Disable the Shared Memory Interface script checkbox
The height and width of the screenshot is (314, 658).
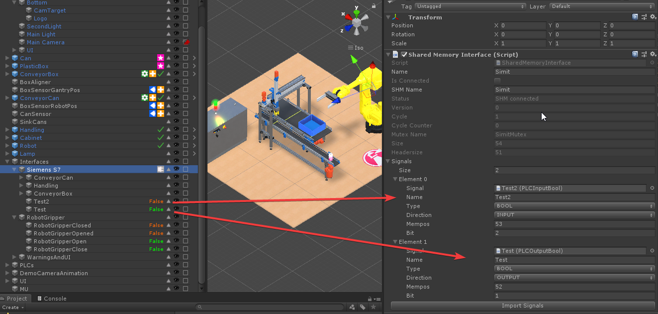pos(404,54)
